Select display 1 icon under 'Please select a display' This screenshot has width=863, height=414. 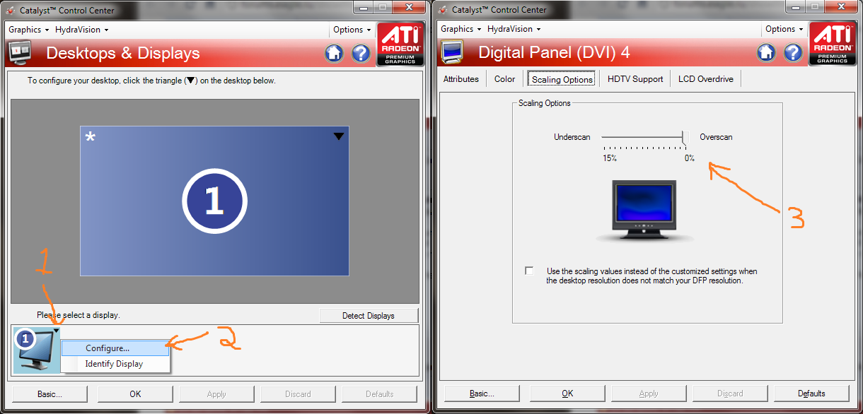pyautogui.click(x=37, y=350)
